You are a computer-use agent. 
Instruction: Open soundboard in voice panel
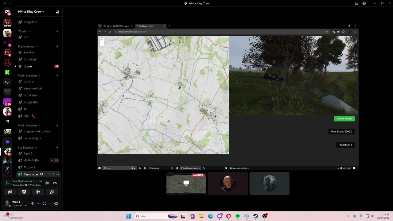click(x=52, y=192)
